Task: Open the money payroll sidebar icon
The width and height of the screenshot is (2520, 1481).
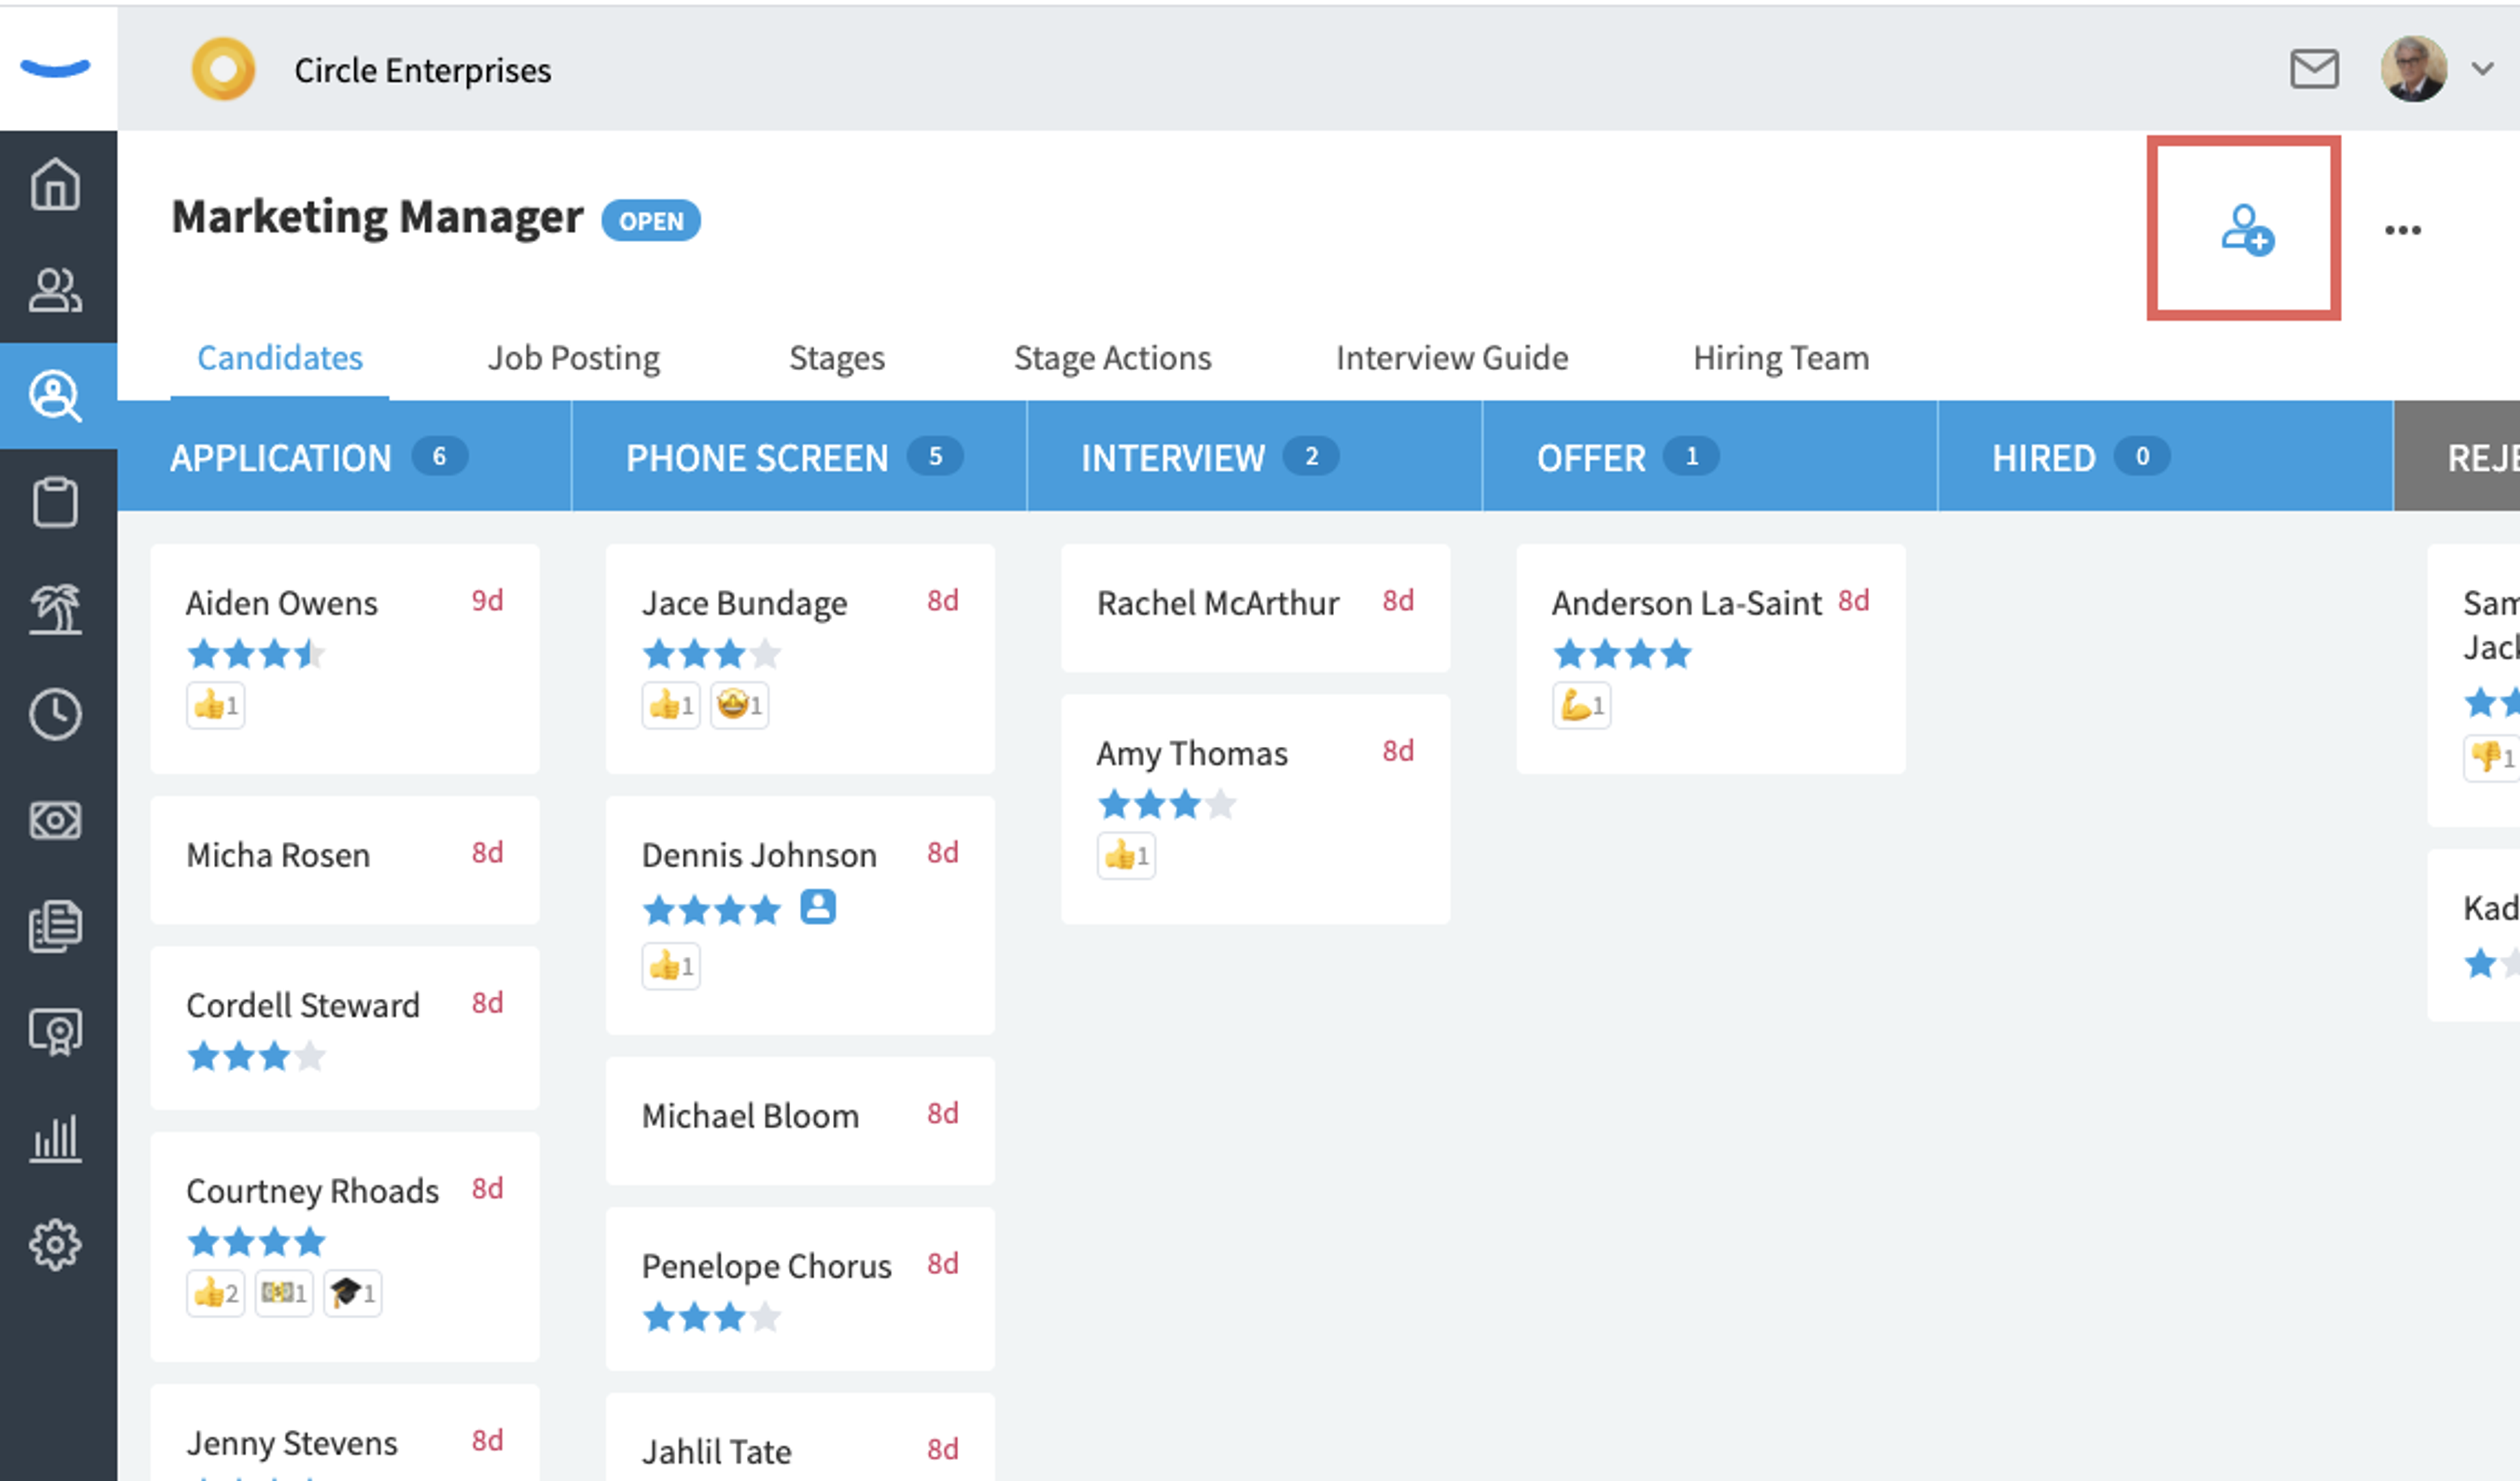Action: (55, 821)
